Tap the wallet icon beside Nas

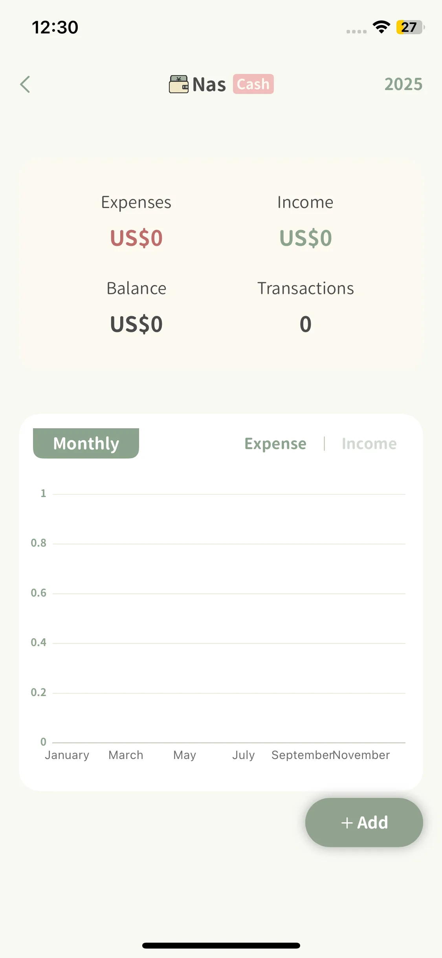click(x=179, y=84)
